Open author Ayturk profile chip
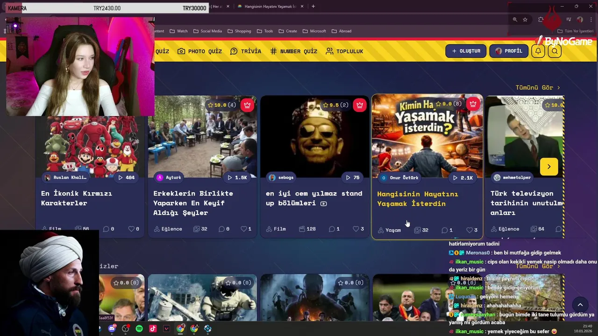This screenshot has width=598, height=336. [x=170, y=177]
